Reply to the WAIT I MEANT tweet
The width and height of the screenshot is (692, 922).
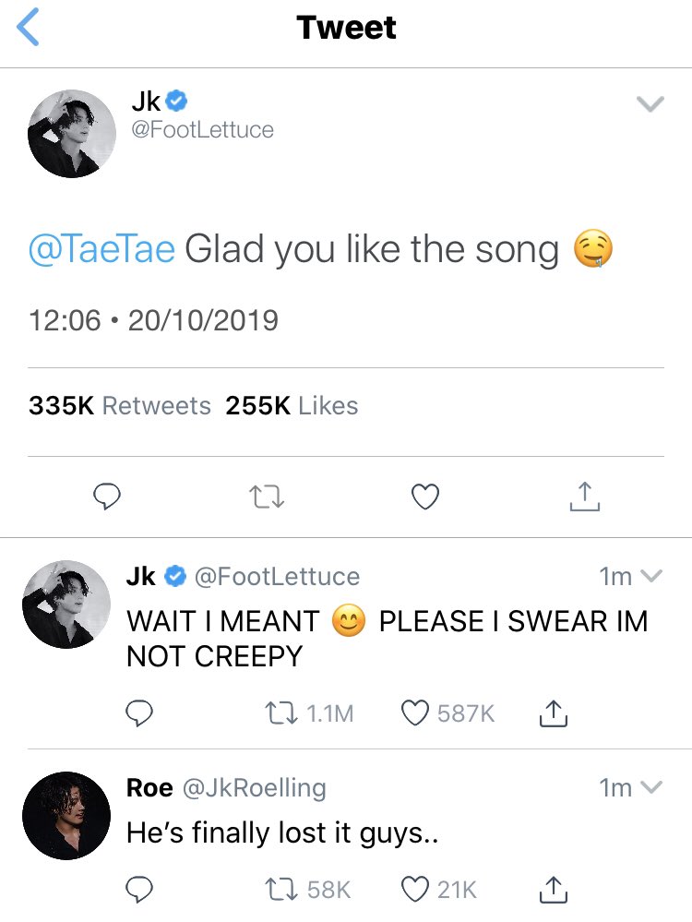click(139, 713)
